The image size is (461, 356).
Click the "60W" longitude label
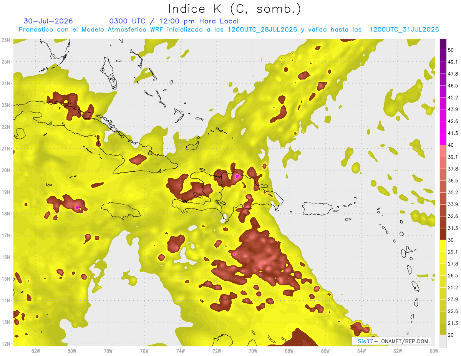(434, 351)
